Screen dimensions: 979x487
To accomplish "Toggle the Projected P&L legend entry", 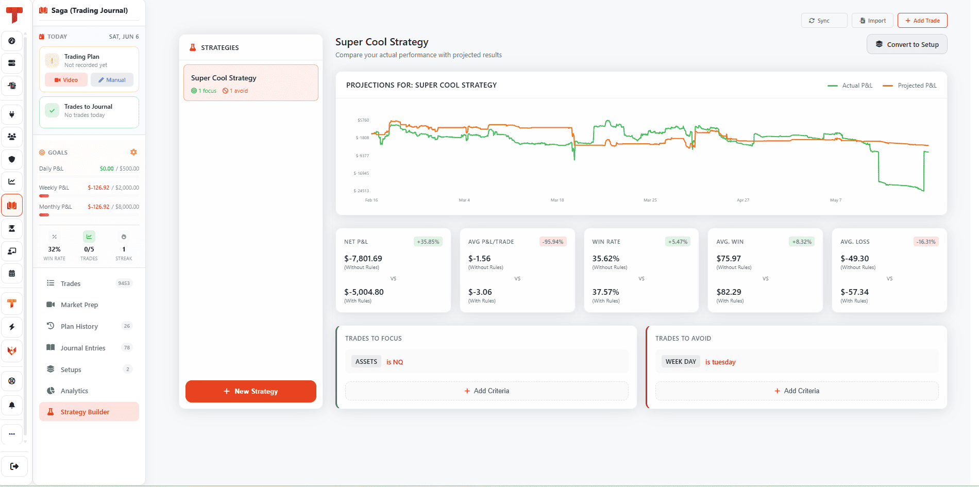I will click(x=910, y=86).
